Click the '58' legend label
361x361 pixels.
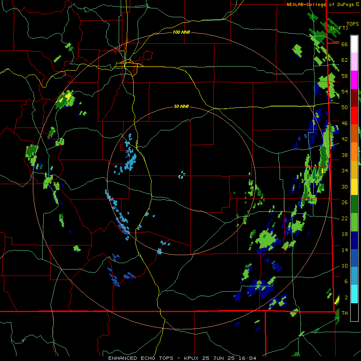coord(345,76)
